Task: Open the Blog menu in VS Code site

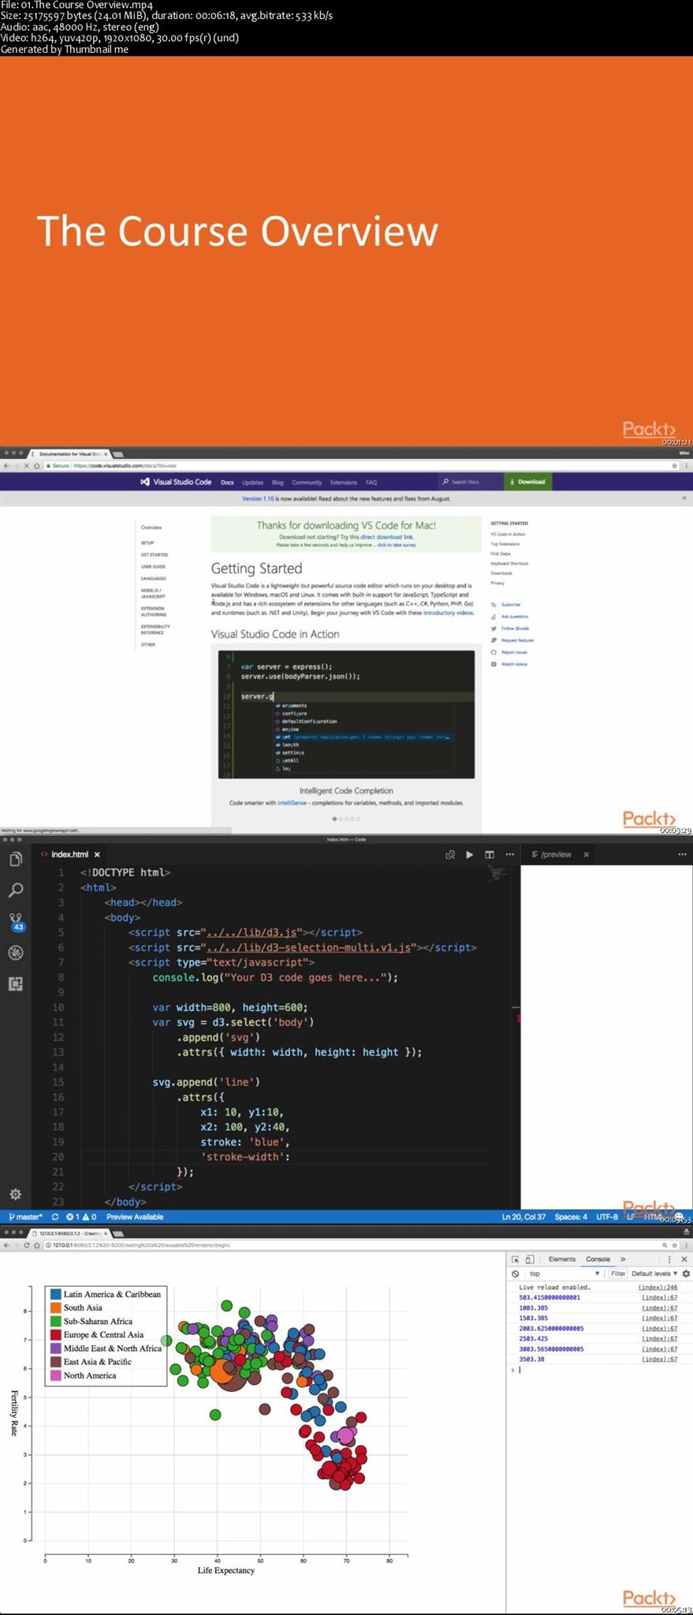Action: [x=278, y=482]
